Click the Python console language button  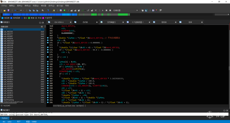(x=5, y=118)
